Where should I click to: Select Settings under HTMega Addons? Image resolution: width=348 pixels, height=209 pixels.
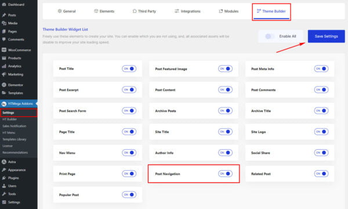(8, 113)
